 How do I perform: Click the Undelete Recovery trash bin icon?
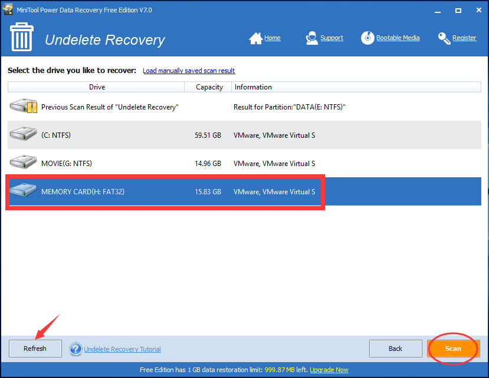[21, 37]
